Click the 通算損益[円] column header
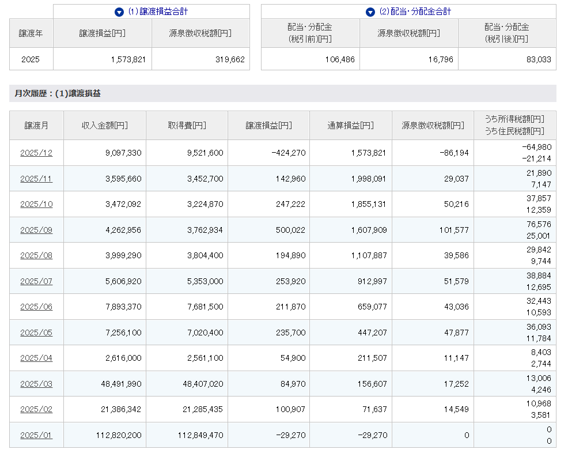Screen dimensions: 568x453 click(350, 126)
